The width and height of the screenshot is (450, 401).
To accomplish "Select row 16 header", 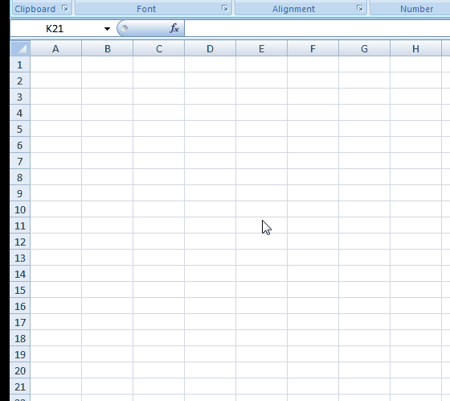I will [x=20, y=306].
